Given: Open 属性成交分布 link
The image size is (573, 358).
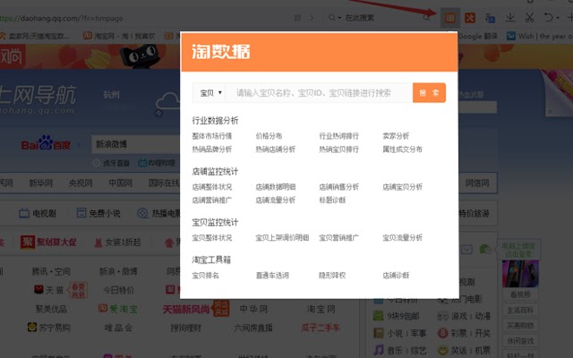Looking at the screenshot, I should tap(402, 149).
